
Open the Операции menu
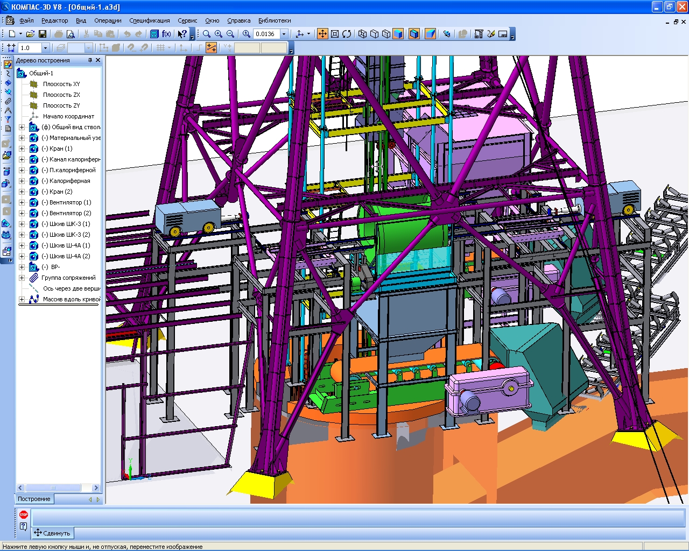[108, 20]
